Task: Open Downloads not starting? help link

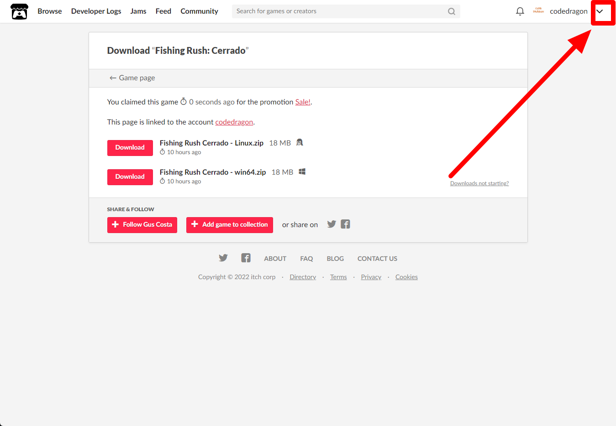Action: 479,183
